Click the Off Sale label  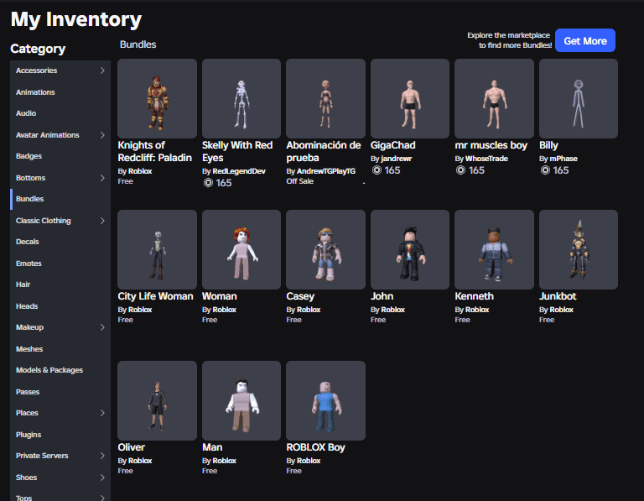click(300, 181)
